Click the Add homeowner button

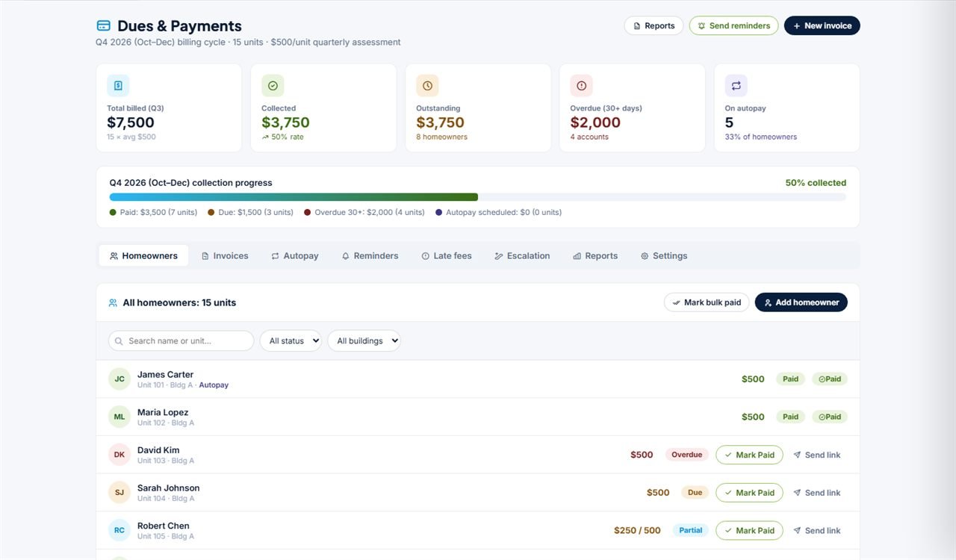point(801,302)
